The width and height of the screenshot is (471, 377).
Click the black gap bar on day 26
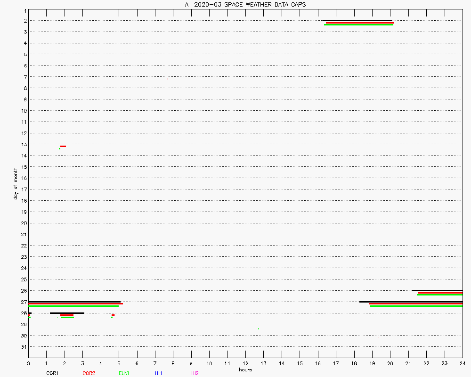tap(437, 290)
